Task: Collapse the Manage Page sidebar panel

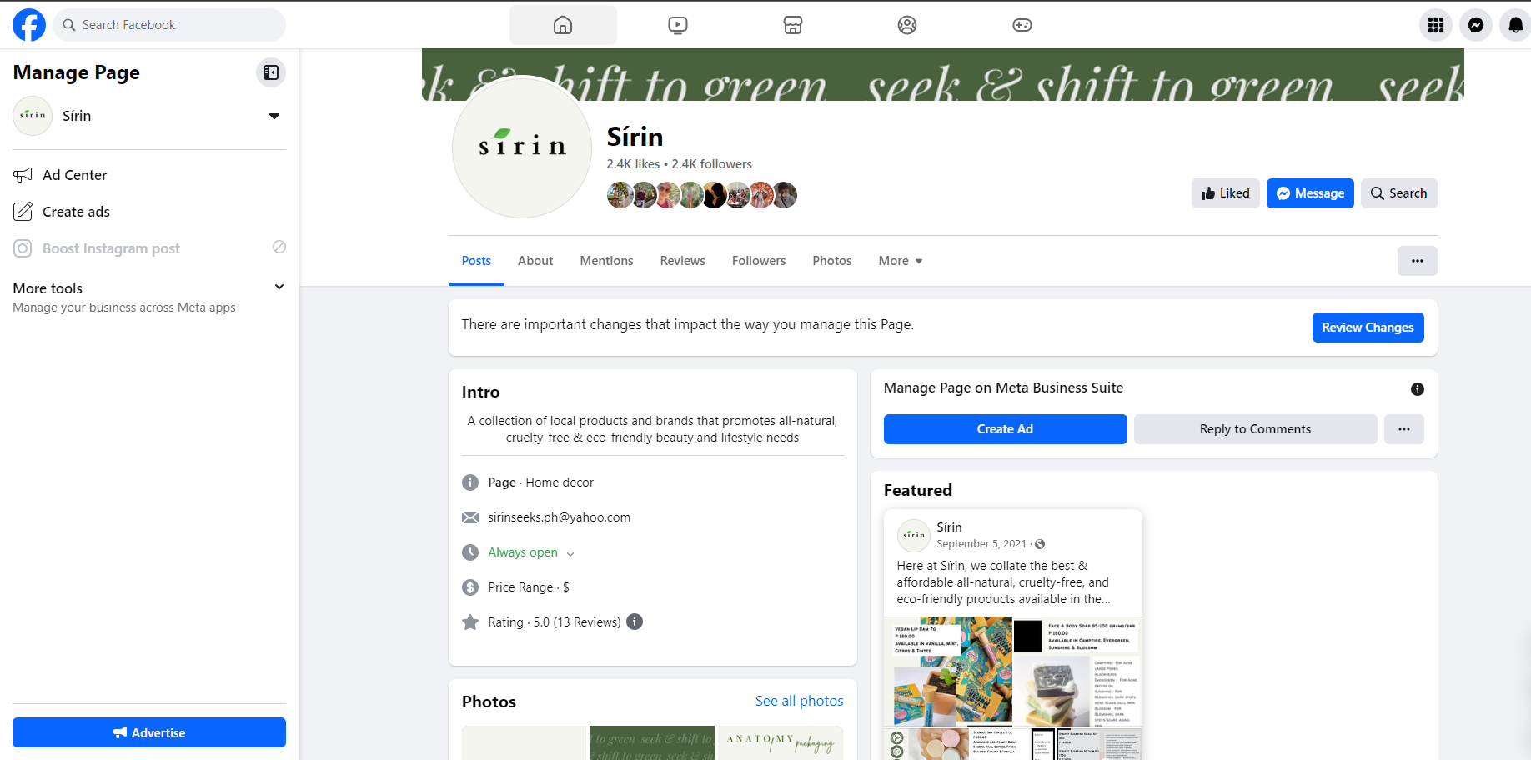Action: [x=271, y=72]
